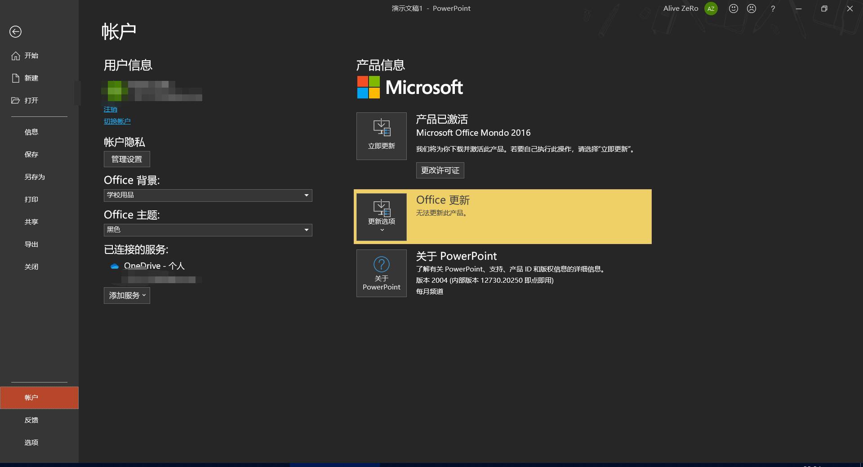Expand the 更新选项 dropdown button
The height and width of the screenshot is (467, 863).
[x=382, y=217]
